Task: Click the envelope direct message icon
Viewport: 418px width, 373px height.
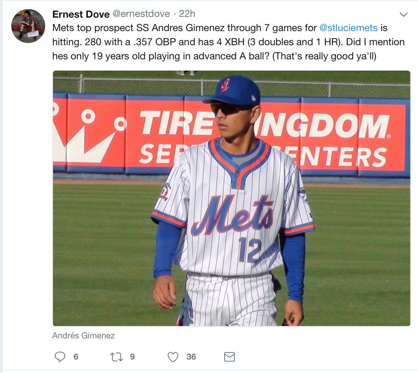Action: 229,357
